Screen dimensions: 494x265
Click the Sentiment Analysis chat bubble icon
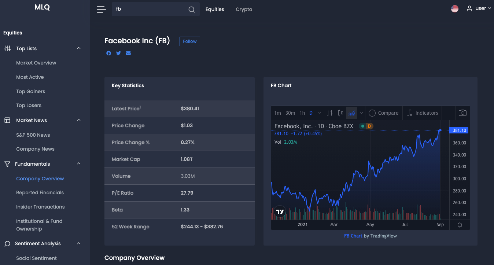point(7,244)
